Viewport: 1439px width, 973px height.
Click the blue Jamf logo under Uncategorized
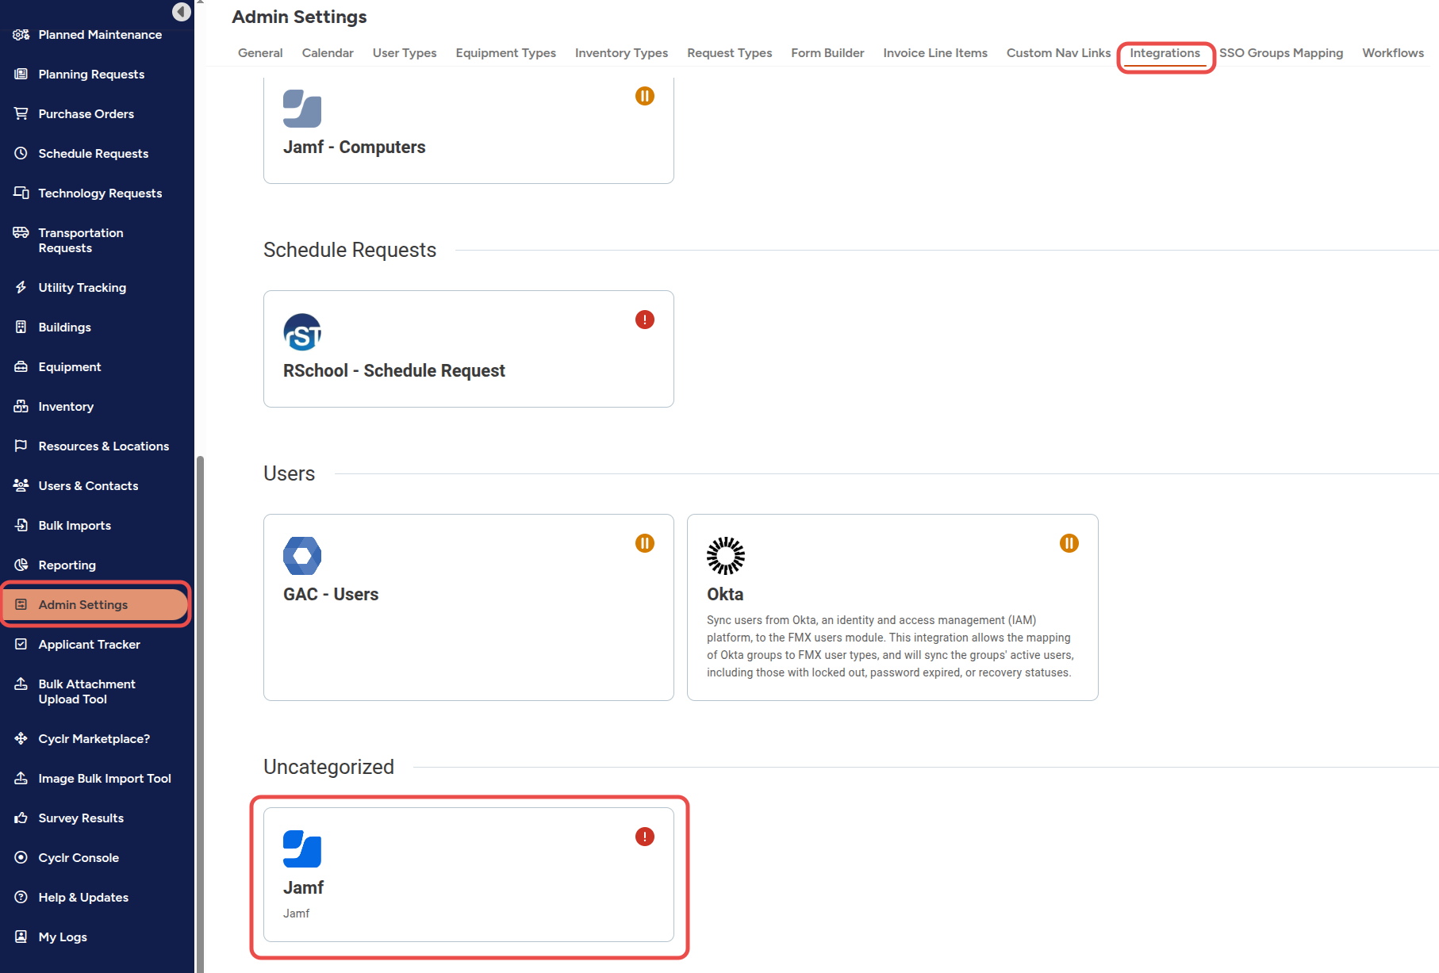tap(302, 849)
